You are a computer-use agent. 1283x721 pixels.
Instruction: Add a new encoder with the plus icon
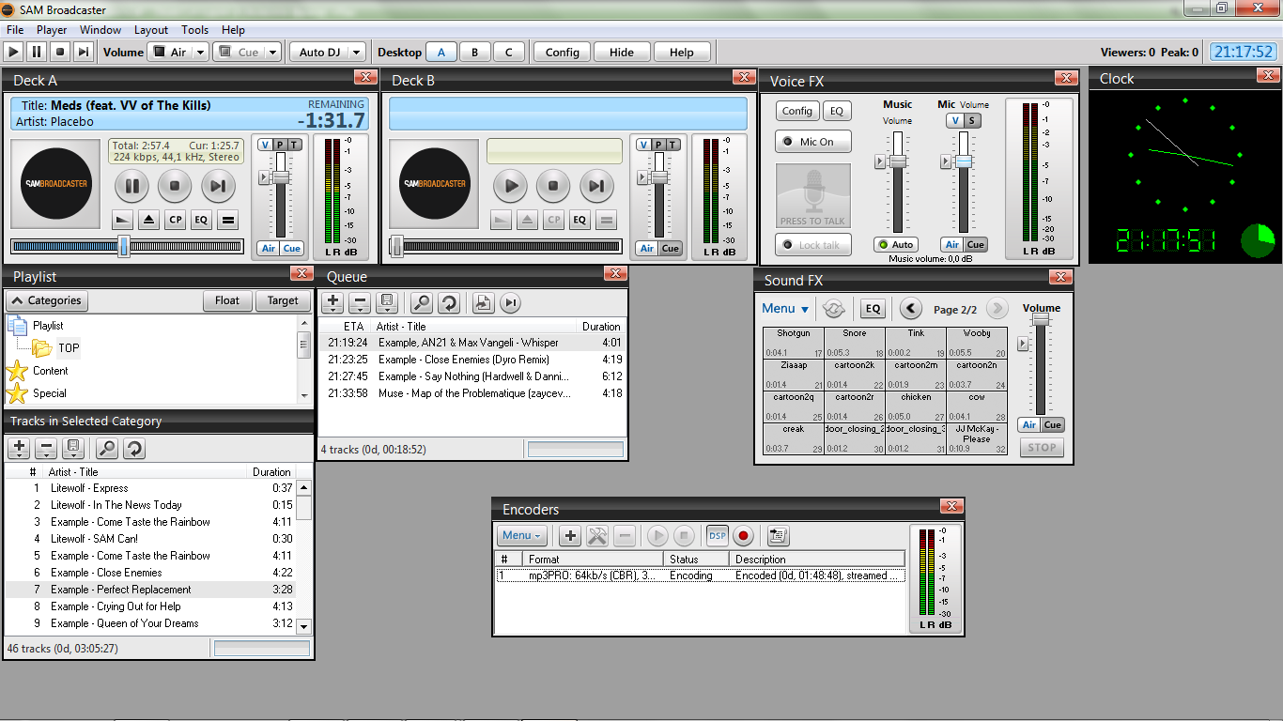569,536
